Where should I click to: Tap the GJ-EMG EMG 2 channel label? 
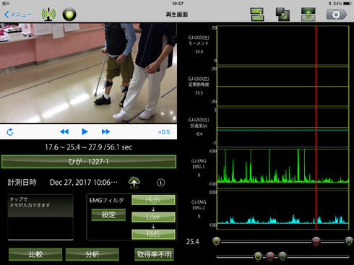click(199, 205)
